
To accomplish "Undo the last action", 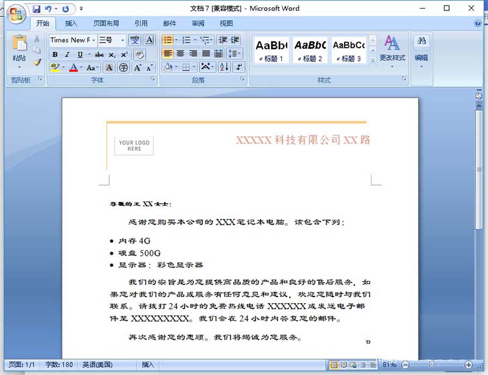I will (48, 9).
